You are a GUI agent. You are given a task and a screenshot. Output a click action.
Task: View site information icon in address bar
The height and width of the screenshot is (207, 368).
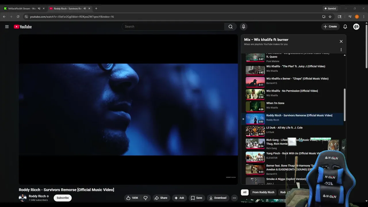point(26,17)
